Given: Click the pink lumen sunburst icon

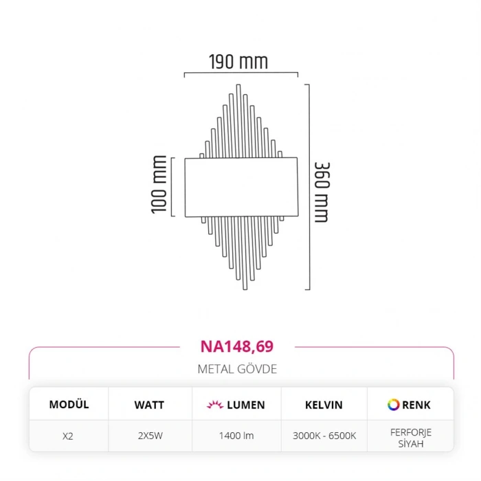Looking at the screenshot, I should [214, 405].
